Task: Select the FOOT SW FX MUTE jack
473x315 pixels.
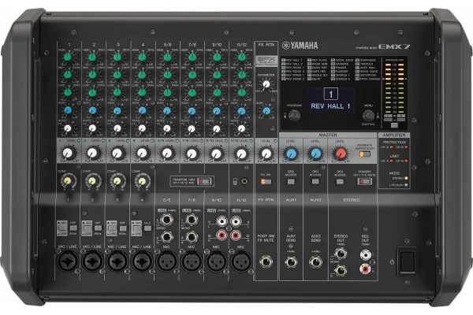Action: tap(266, 261)
